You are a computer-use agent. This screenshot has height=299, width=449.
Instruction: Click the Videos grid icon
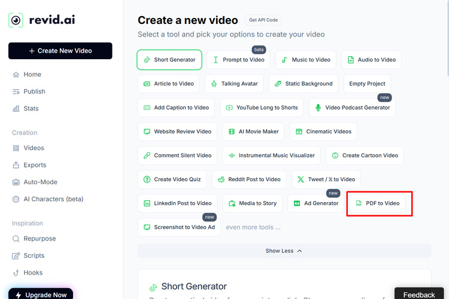pos(16,148)
